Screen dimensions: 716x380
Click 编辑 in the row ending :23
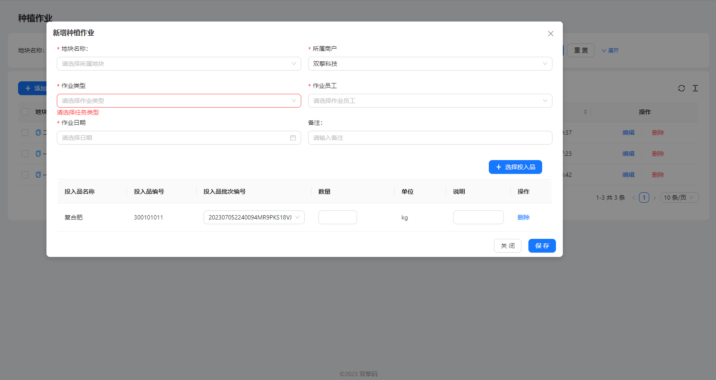point(628,154)
